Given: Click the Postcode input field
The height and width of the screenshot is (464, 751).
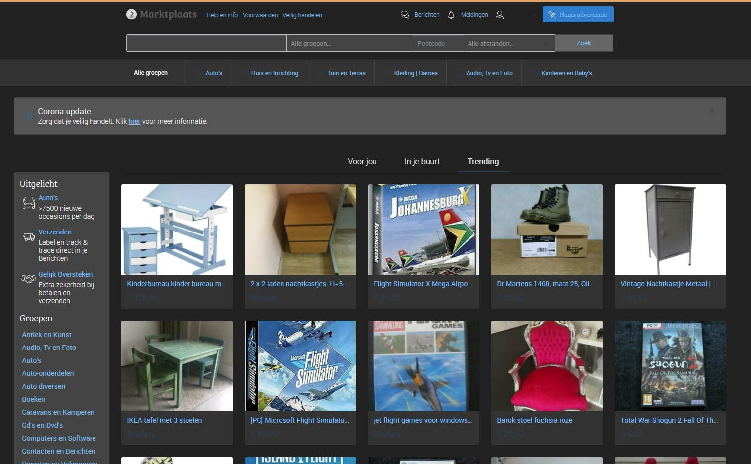Looking at the screenshot, I should coord(438,43).
